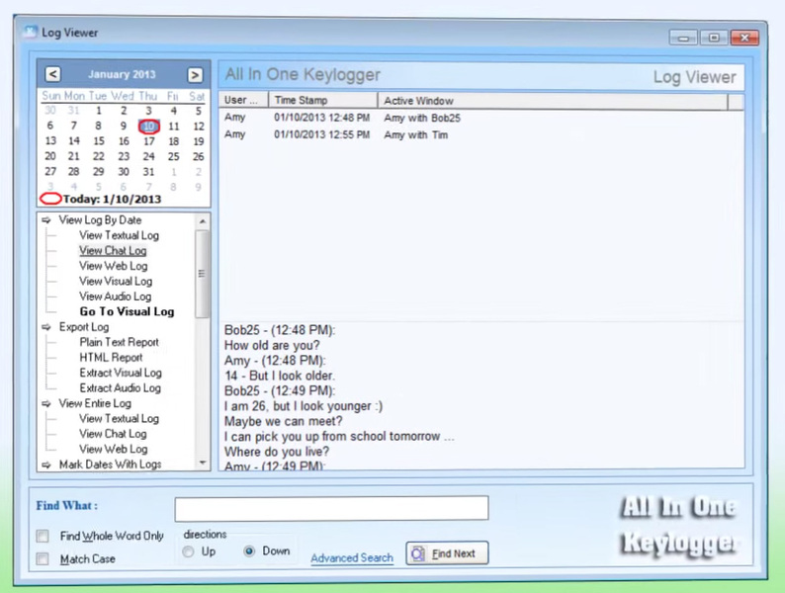
Task: Select January 11 in the calendar
Action: 174,127
